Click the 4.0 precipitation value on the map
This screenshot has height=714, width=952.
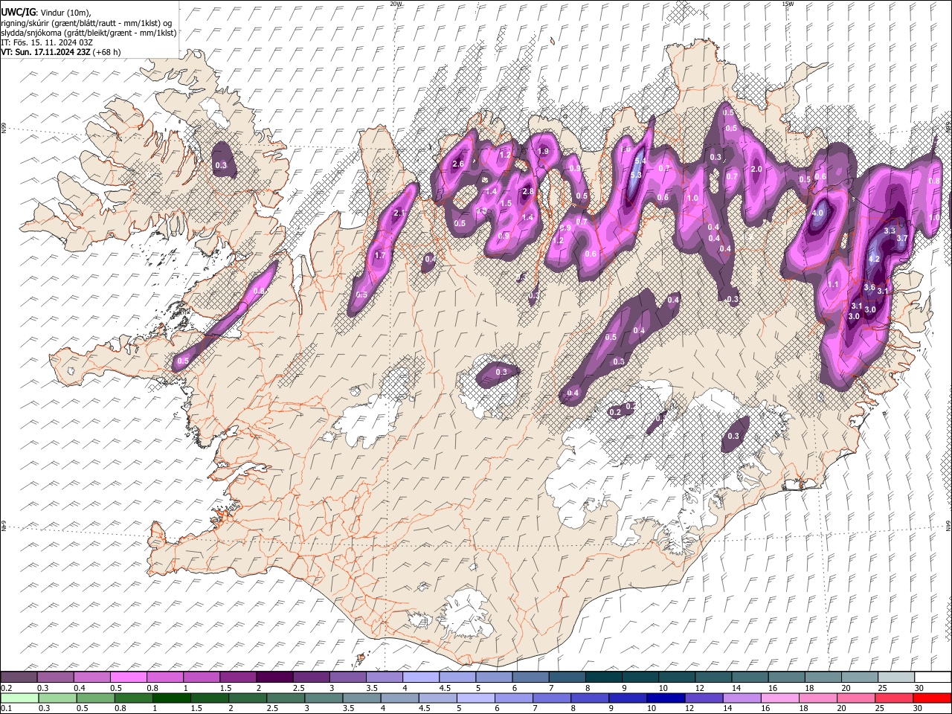[818, 213]
